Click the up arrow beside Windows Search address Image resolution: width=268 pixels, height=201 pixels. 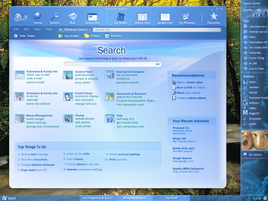tap(60, 30)
